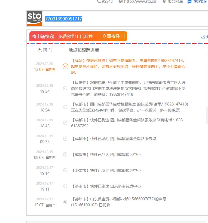Click the 15:07 星期二 timestamp
Image resolution: width=208 pixels, height=223 pixels.
pos(45,205)
